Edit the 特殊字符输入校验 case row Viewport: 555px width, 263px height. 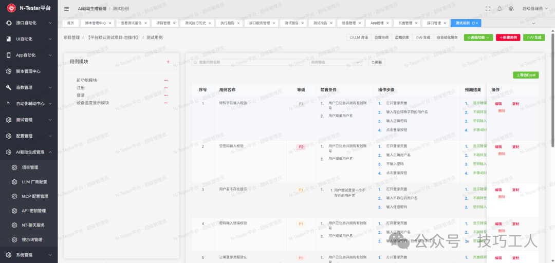tap(498, 104)
